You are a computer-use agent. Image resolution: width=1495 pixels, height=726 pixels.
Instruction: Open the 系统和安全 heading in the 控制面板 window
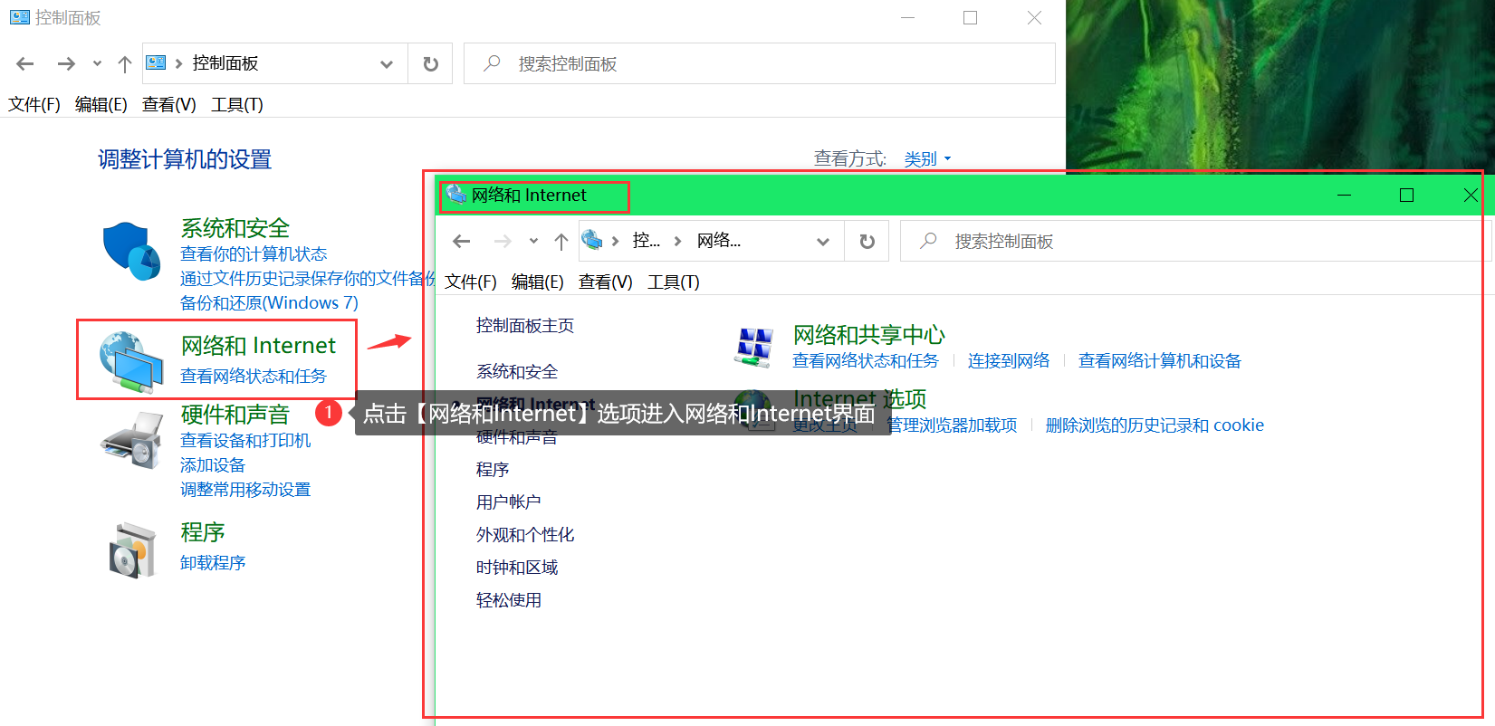[x=235, y=228]
